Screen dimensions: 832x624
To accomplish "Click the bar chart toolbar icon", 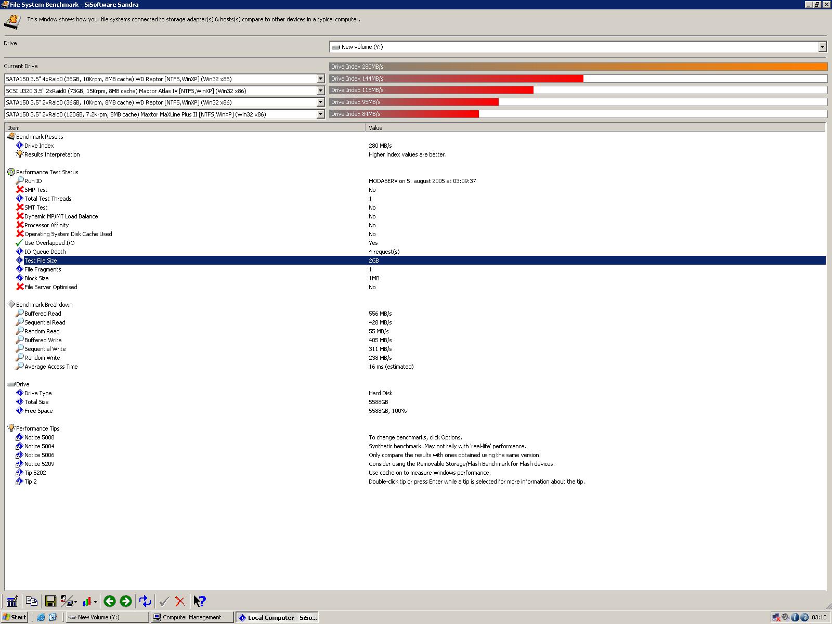I will 87,601.
